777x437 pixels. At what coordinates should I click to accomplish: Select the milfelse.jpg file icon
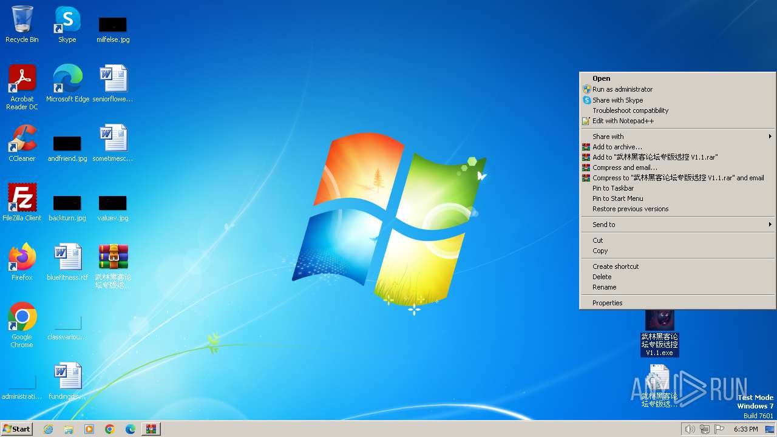tap(113, 29)
